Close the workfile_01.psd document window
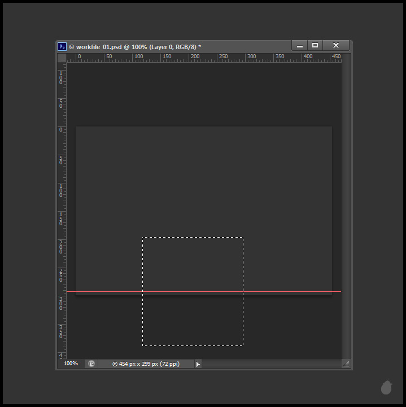The width and height of the screenshot is (406, 407). coord(336,45)
